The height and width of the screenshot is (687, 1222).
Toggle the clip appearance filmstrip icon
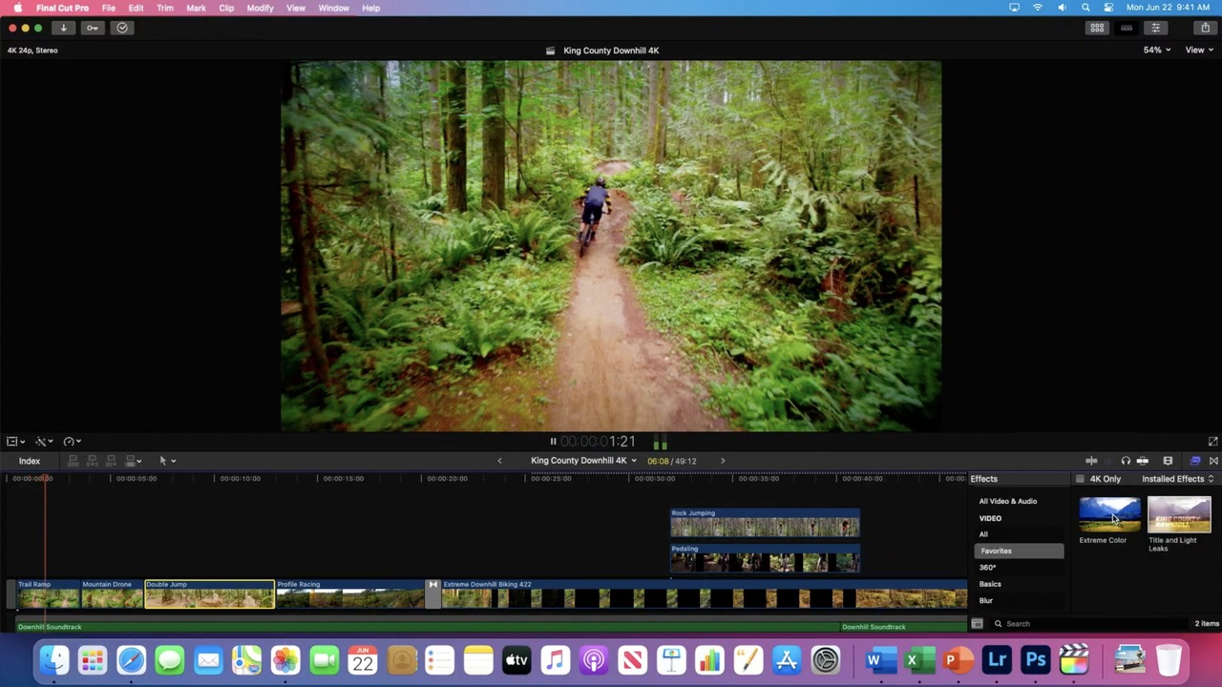pos(1168,461)
